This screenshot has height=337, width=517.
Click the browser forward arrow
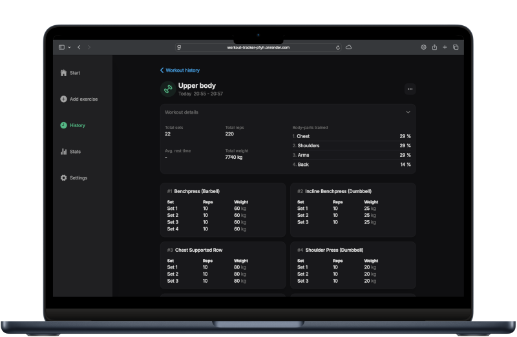tap(89, 47)
